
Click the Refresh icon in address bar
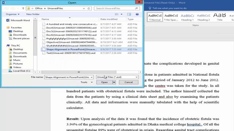(x=89, y=8)
